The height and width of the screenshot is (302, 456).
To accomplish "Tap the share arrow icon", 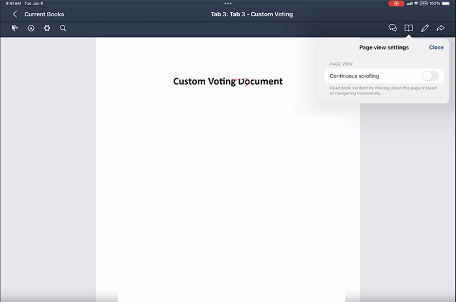I will tap(441, 29).
